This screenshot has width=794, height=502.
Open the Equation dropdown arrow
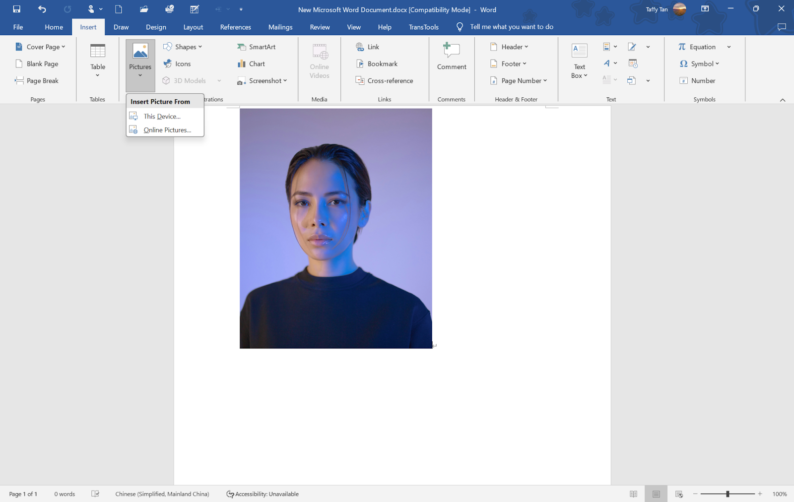729,47
